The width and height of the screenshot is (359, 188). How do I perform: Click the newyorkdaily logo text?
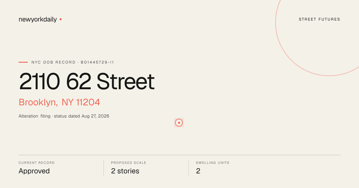point(38,19)
